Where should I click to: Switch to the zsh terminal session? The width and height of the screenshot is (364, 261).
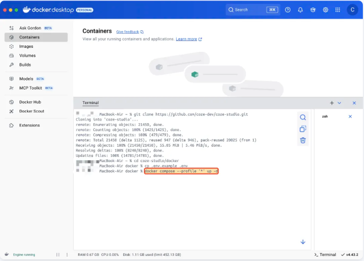pos(325,116)
